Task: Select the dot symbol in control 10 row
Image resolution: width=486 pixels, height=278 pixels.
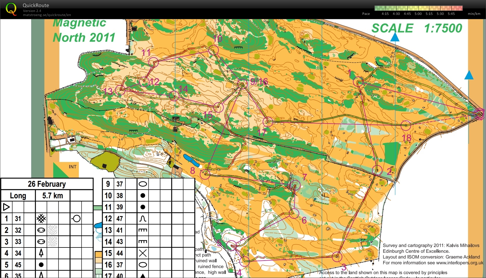Action: (x=143, y=195)
